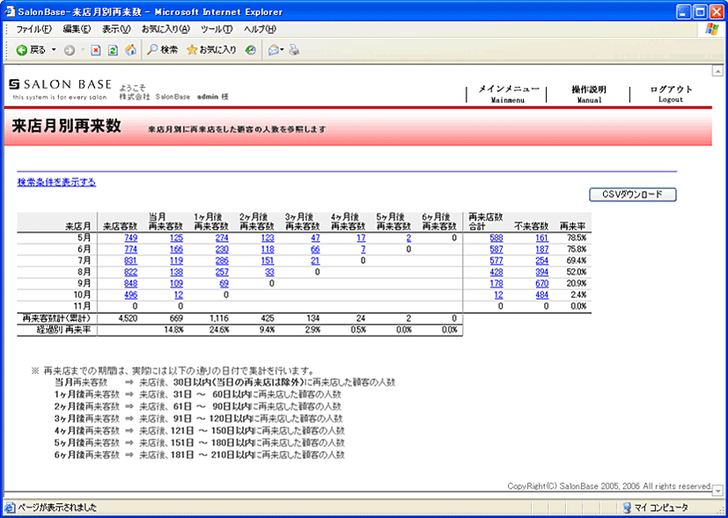Viewport: 728px width, 518px height.
Task: Click the ページが表示されました status text
Action: pyautogui.click(x=57, y=507)
